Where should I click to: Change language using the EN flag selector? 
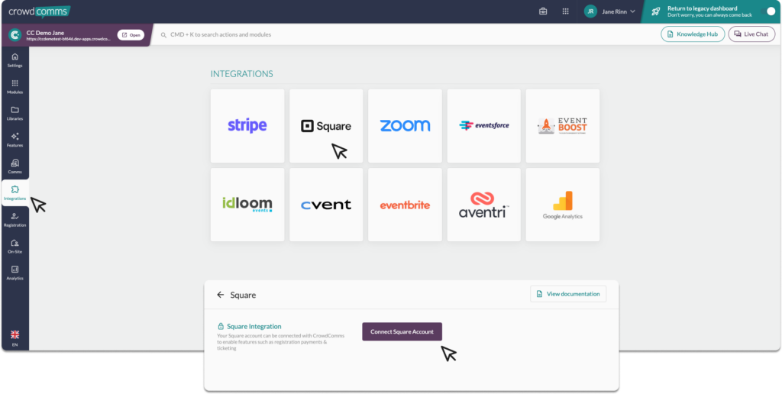(x=15, y=338)
